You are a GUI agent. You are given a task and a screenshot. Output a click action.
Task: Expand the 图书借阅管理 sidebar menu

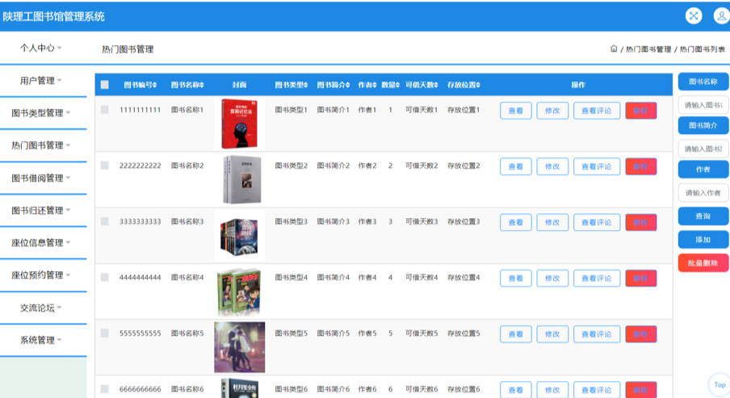pos(41,178)
